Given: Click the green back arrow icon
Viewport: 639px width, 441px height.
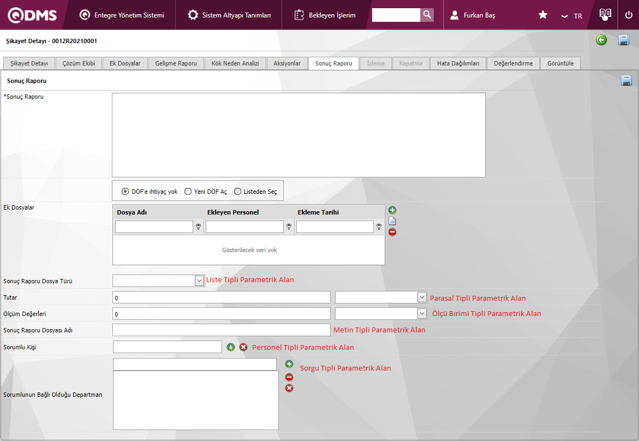Looking at the screenshot, I should (x=601, y=40).
